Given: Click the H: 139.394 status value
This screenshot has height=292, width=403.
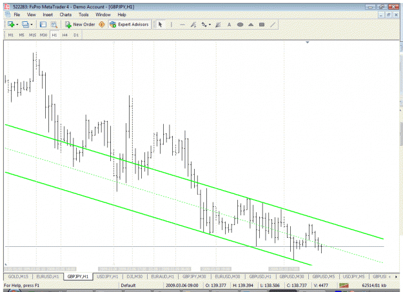Looking at the screenshot, I should (x=243, y=286).
